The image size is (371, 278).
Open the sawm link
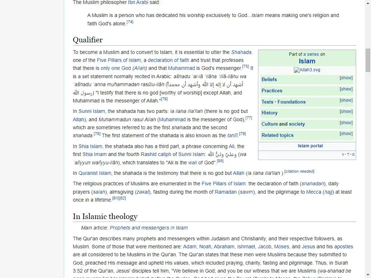[246, 192]
